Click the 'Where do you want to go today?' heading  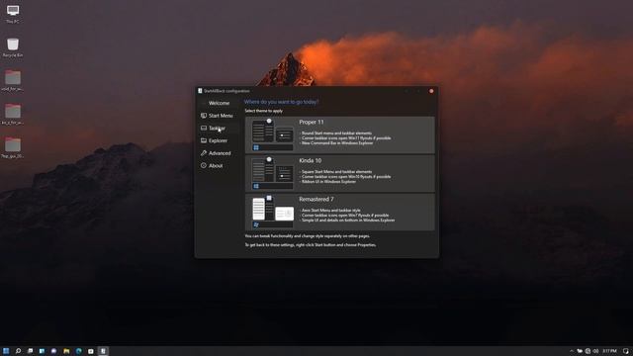[x=281, y=102]
